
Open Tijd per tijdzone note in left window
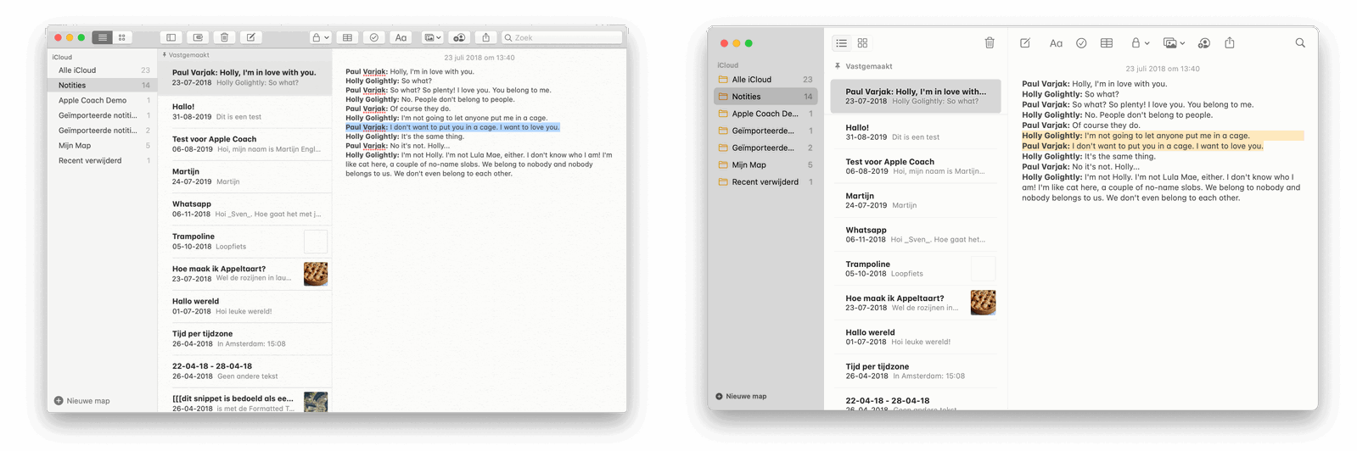[x=244, y=338]
